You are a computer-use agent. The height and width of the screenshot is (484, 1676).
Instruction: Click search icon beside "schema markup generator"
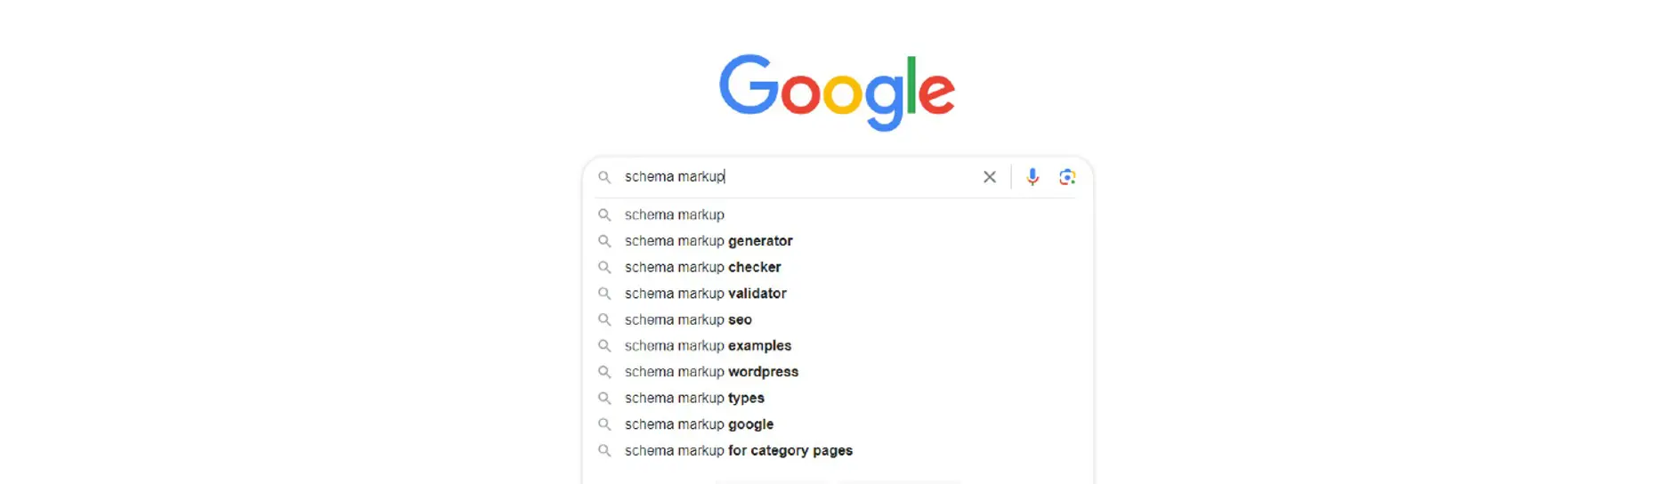point(604,241)
